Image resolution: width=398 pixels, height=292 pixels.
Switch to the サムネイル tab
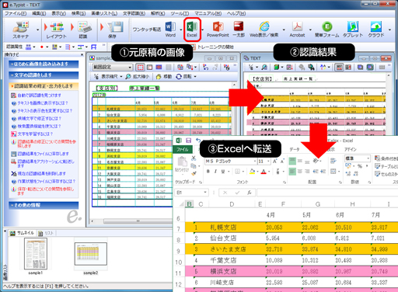pos(22,233)
